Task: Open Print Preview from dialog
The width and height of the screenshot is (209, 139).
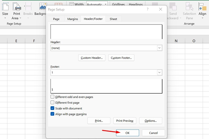Action: pyautogui.click(x=125, y=121)
